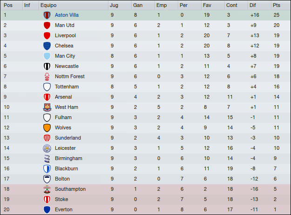Open the Liverpool team name
Image resolution: width=291 pixels, height=215 pixels.
point(65,36)
